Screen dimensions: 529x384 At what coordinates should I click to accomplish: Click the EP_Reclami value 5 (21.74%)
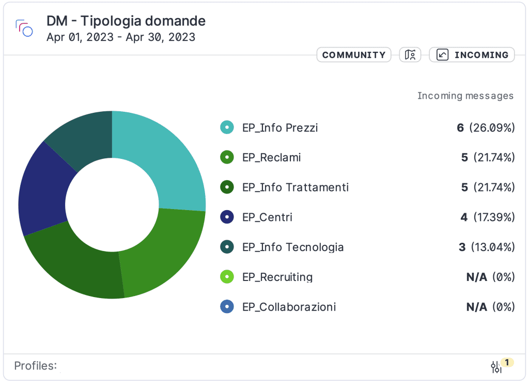(488, 157)
